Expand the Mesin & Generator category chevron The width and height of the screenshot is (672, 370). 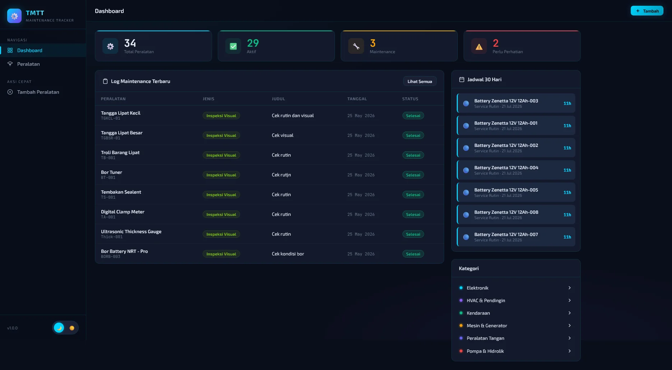pos(570,325)
